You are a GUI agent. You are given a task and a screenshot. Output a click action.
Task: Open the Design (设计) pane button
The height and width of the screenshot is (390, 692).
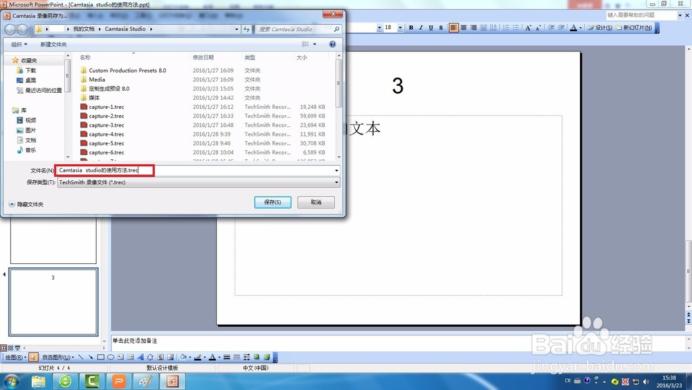tap(600, 28)
